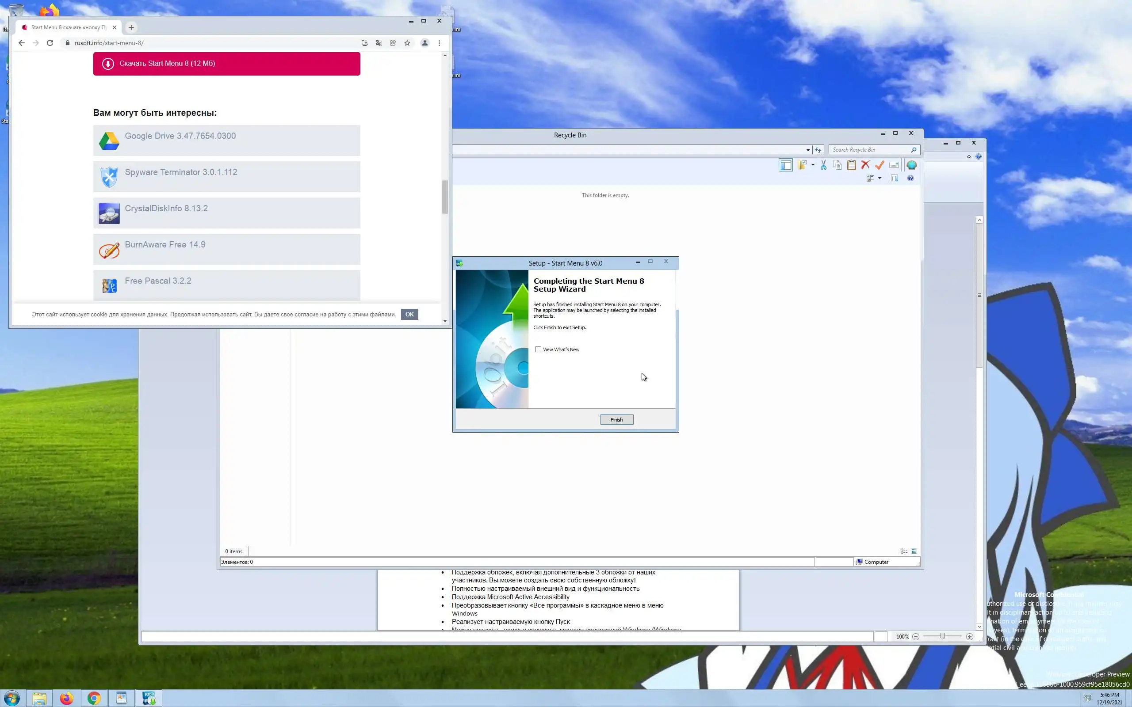Image resolution: width=1132 pixels, height=707 pixels.
Task: Expand the Recycle Bin address bar dropdown
Action: click(x=808, y=150)
